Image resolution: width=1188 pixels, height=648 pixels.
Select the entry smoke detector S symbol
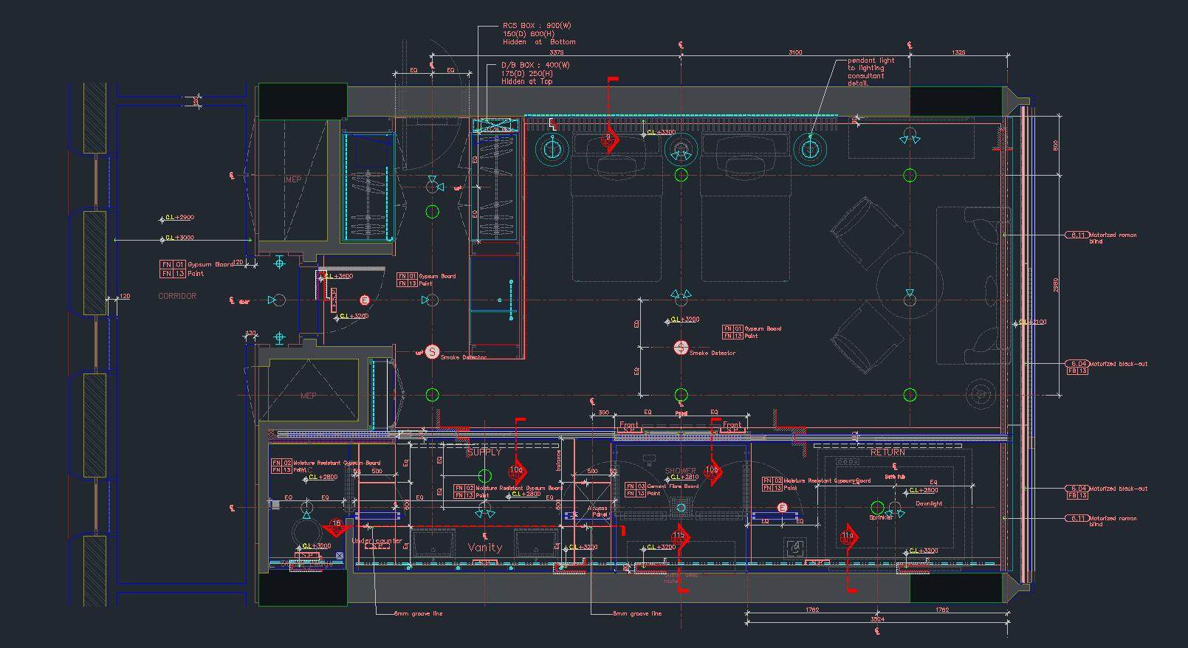[433, 352]
